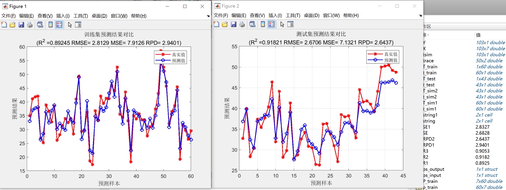
Task: Insert colorbar via Figure 2 toolbar icon
Action: [x=263, y=24]
